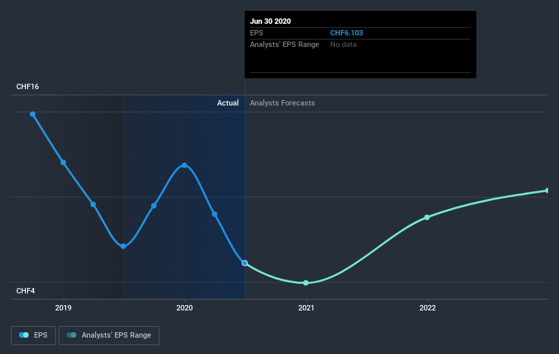Click the 2022 x-axis label
The width and height of the screenshot is (559, 354).
[428, 308]
